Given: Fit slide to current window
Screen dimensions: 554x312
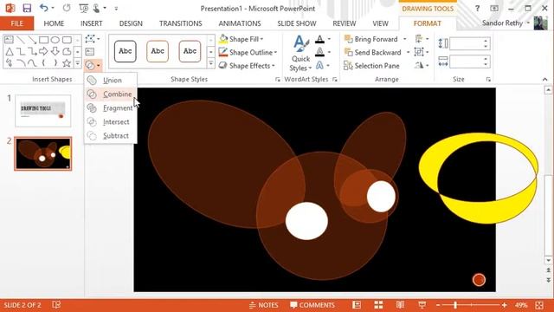Looking at the screenshot, I should click(x=539, y=305).
